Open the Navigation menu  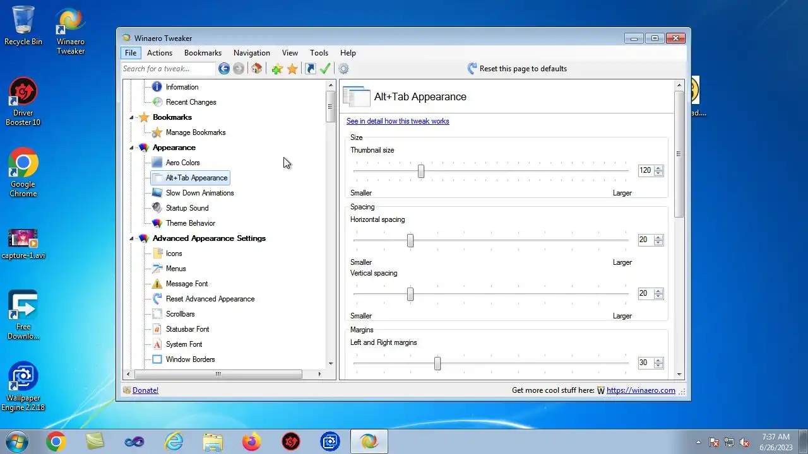point(252,53)
